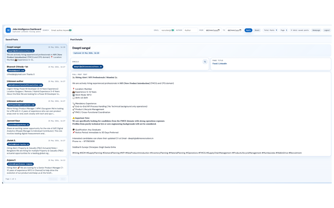Select the Deepti sangal saved post card
Screen dimensions: 334x208
[36, 54]
